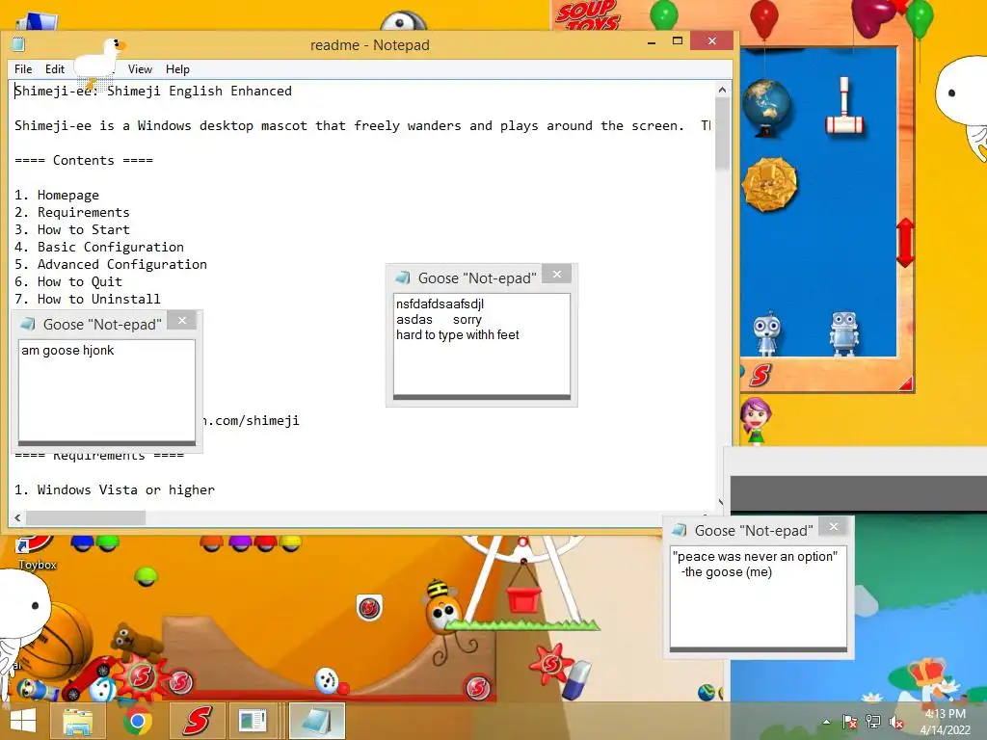Click the white goose on Notepad's menu bar

click(99, 63)
